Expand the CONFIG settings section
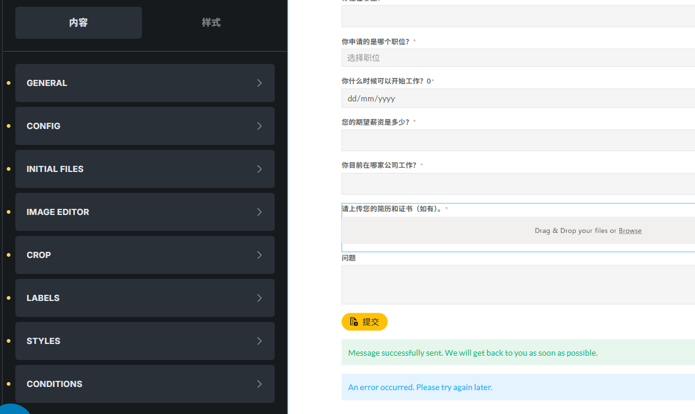 144,126
